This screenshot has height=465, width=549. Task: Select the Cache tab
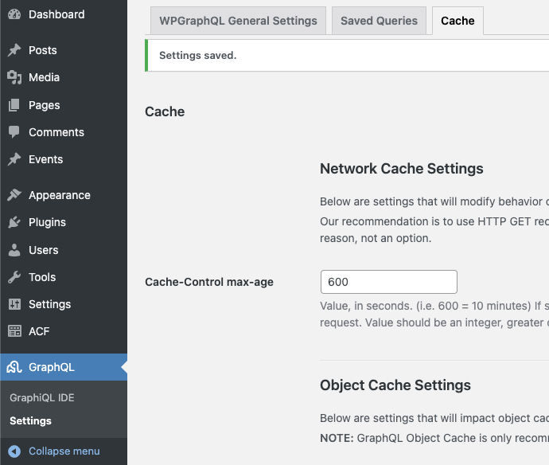pyautogui.click(x=457, y=21)
